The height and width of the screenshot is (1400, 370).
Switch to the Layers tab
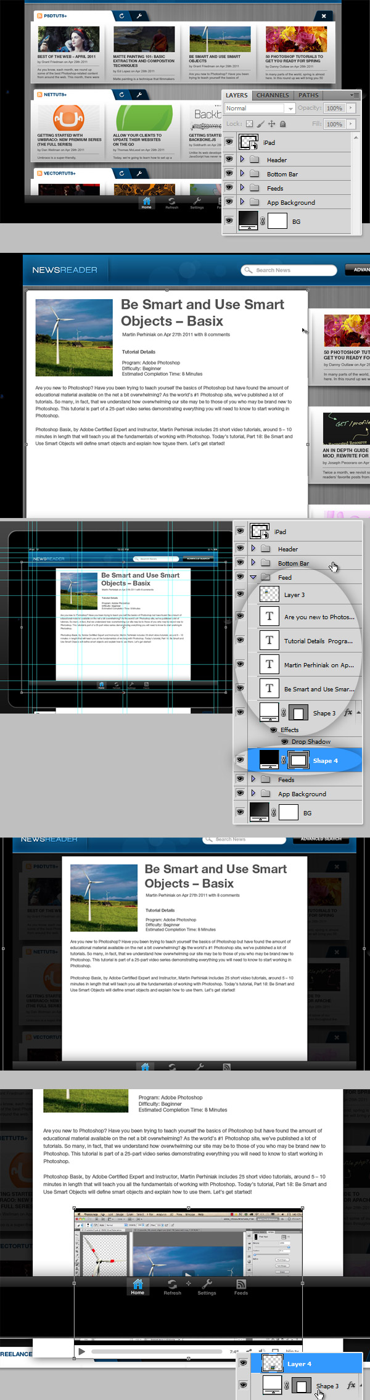point(237,95)
